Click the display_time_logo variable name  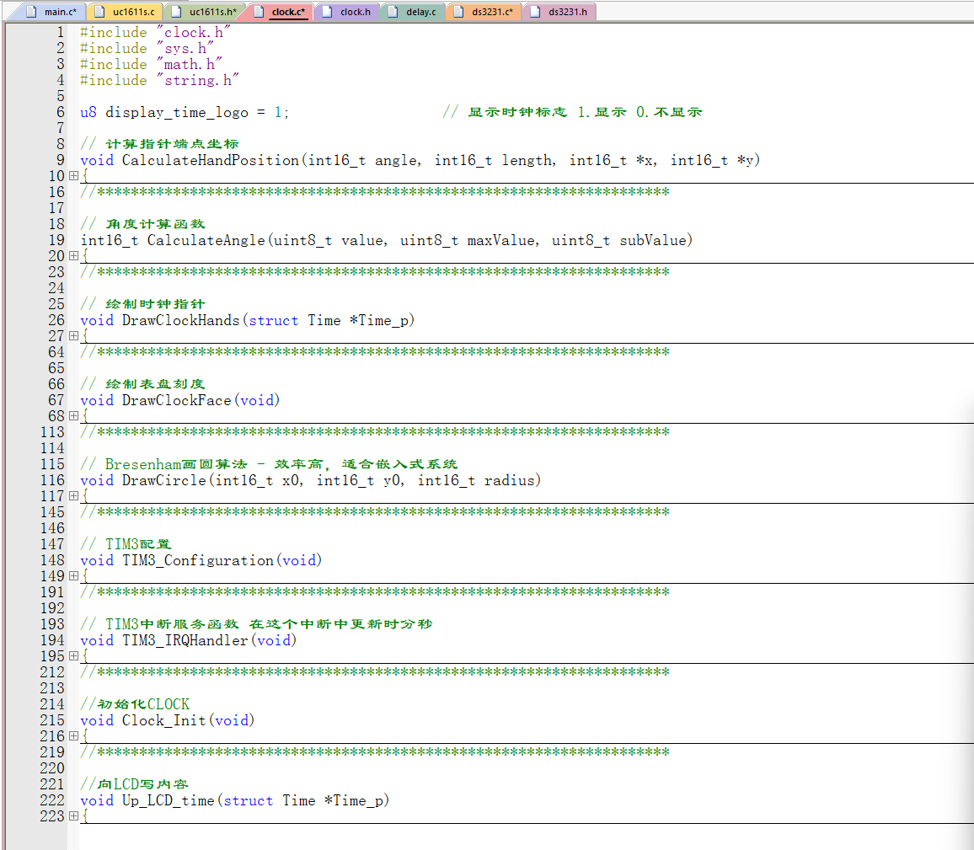coord(177,112)
